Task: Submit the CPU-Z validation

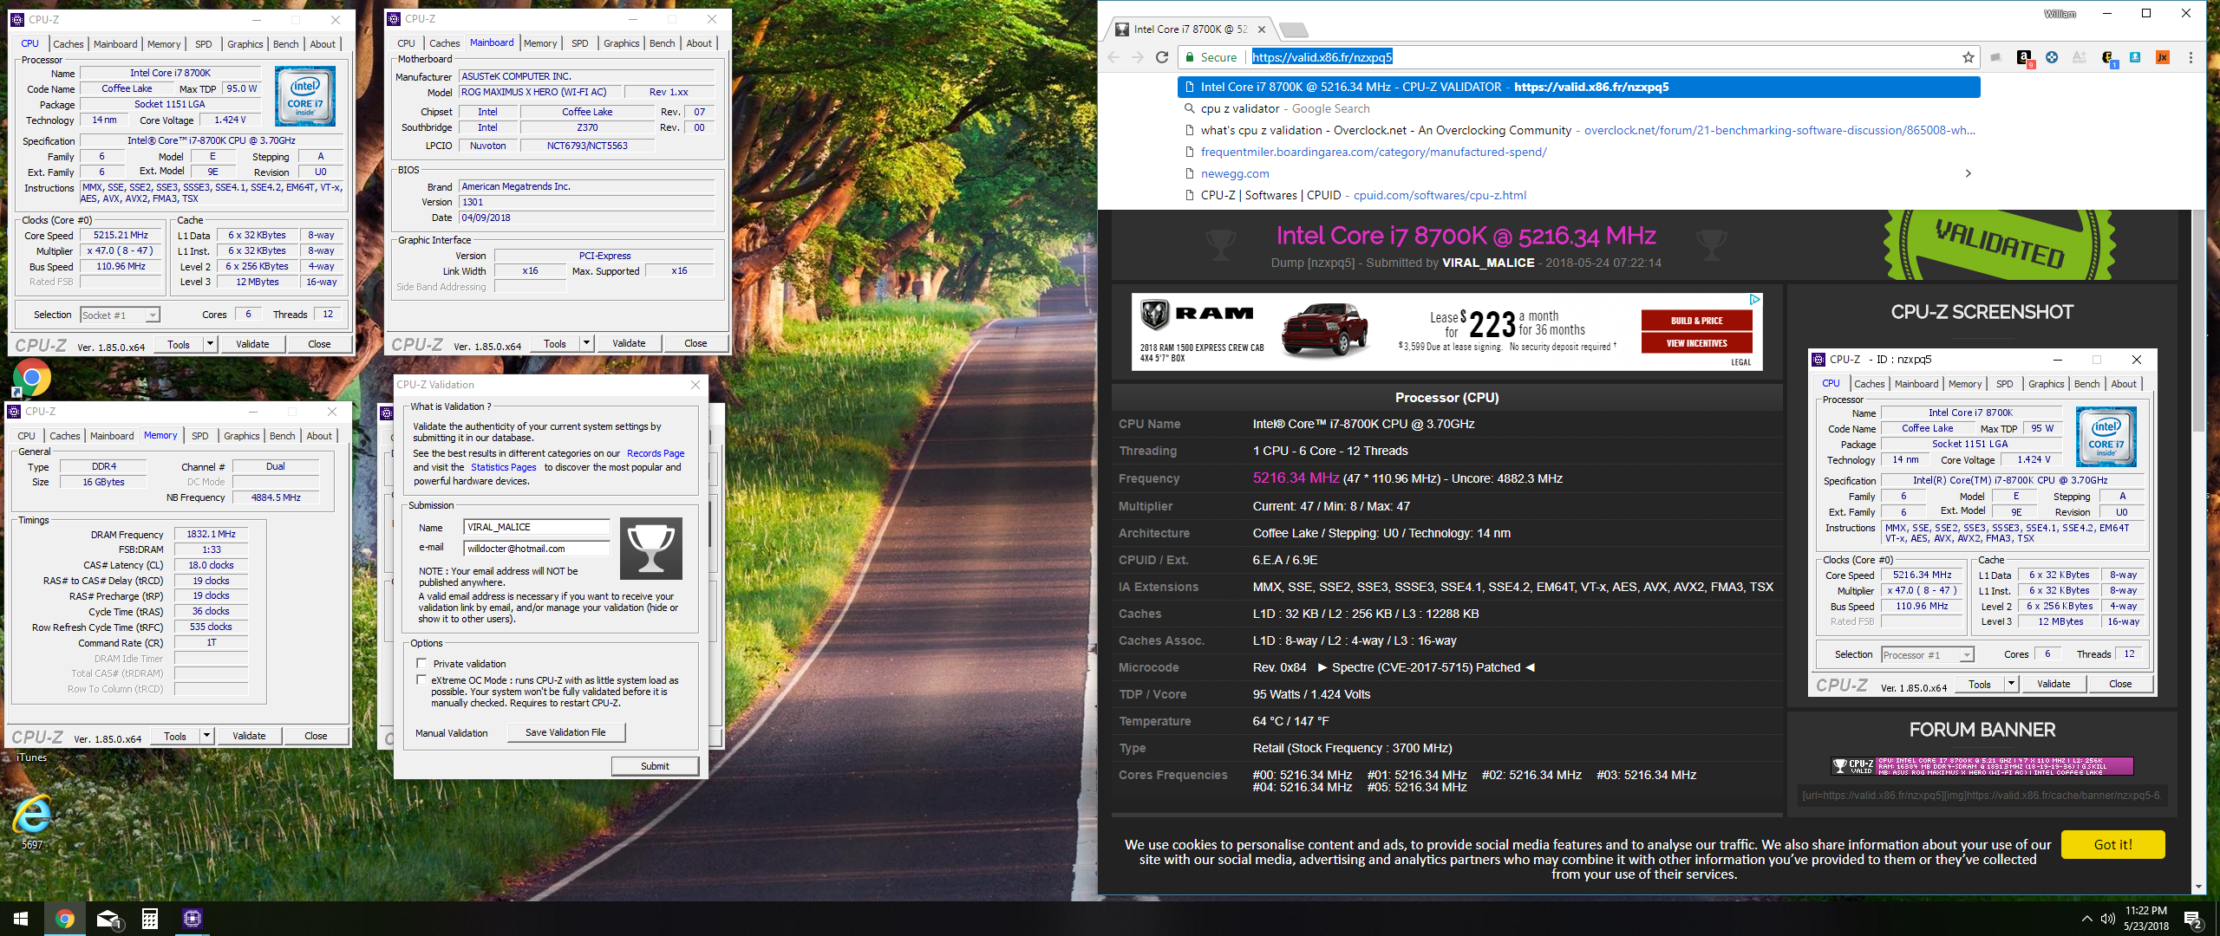Action: [655, 766]
